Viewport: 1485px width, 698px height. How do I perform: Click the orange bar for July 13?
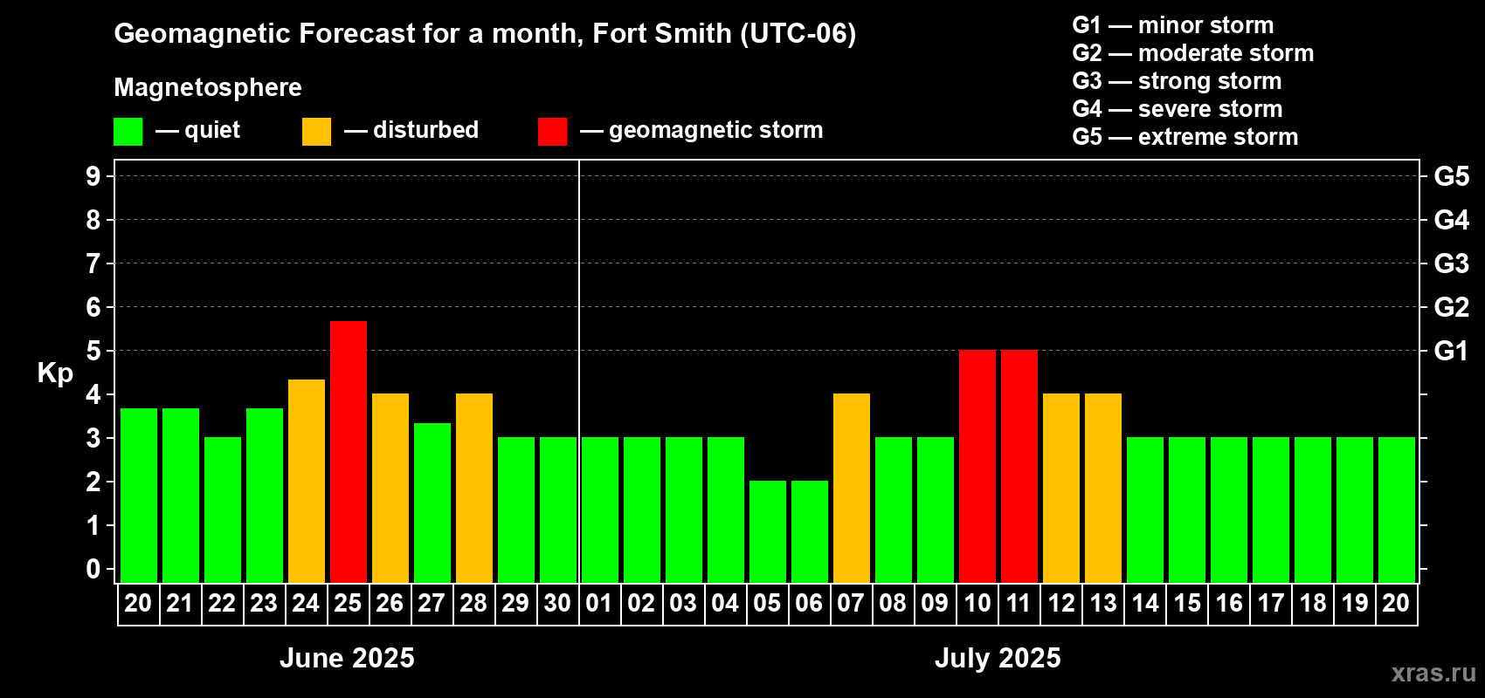click(1103, 489)
